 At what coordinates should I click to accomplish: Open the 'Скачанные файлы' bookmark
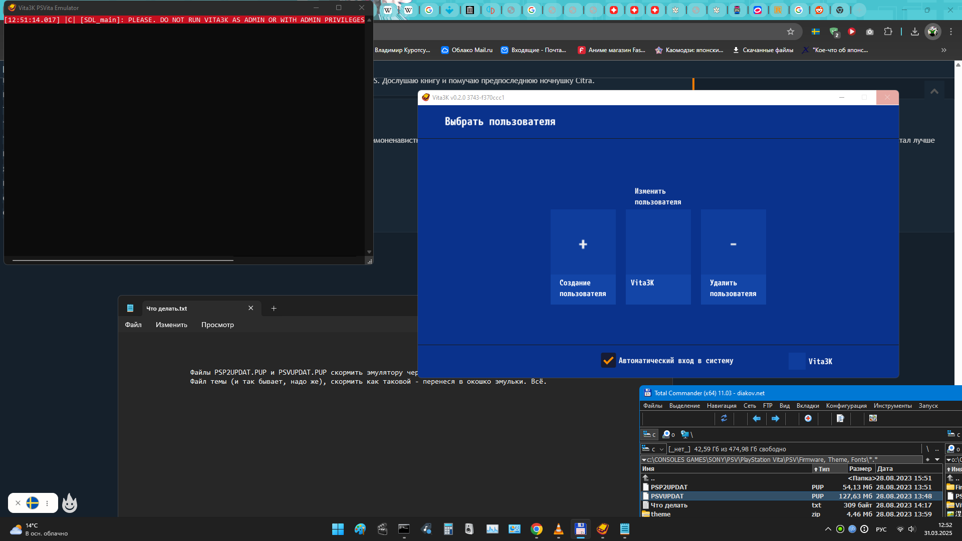pyautogui.click(x=763, y=50)
